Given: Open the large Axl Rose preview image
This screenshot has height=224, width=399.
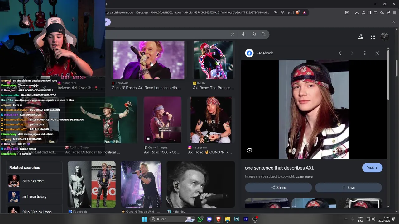Looking at the screenshot, I should 314,109.
